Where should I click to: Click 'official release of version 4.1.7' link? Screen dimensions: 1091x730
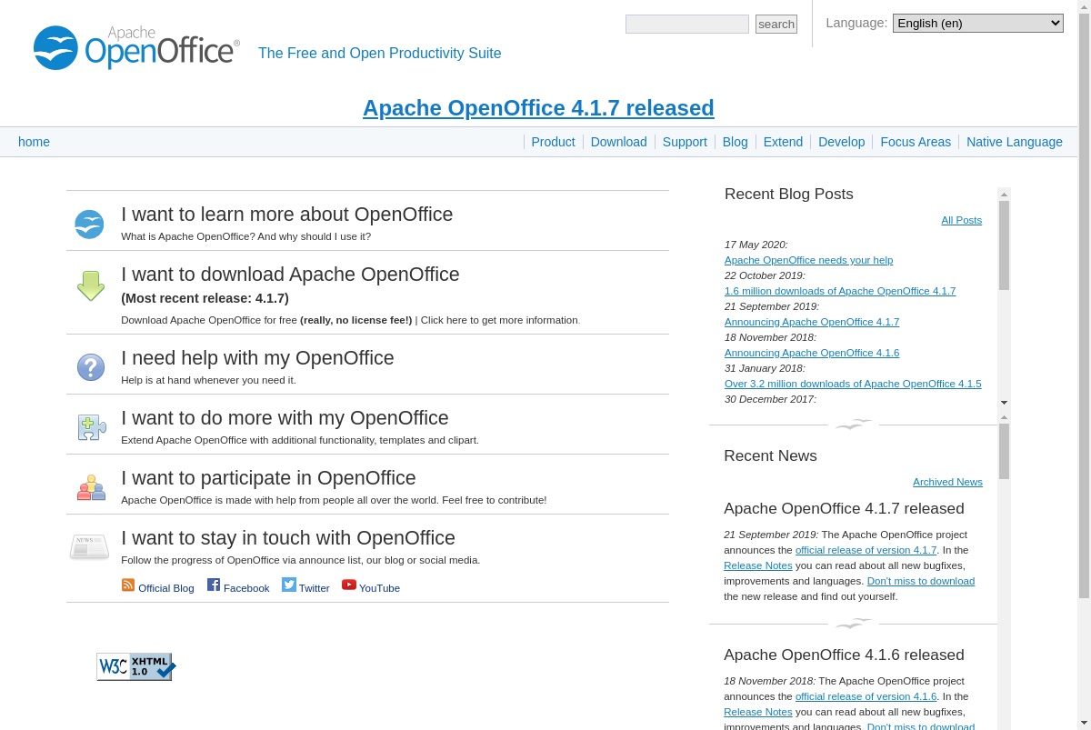(x=866, y=550)
